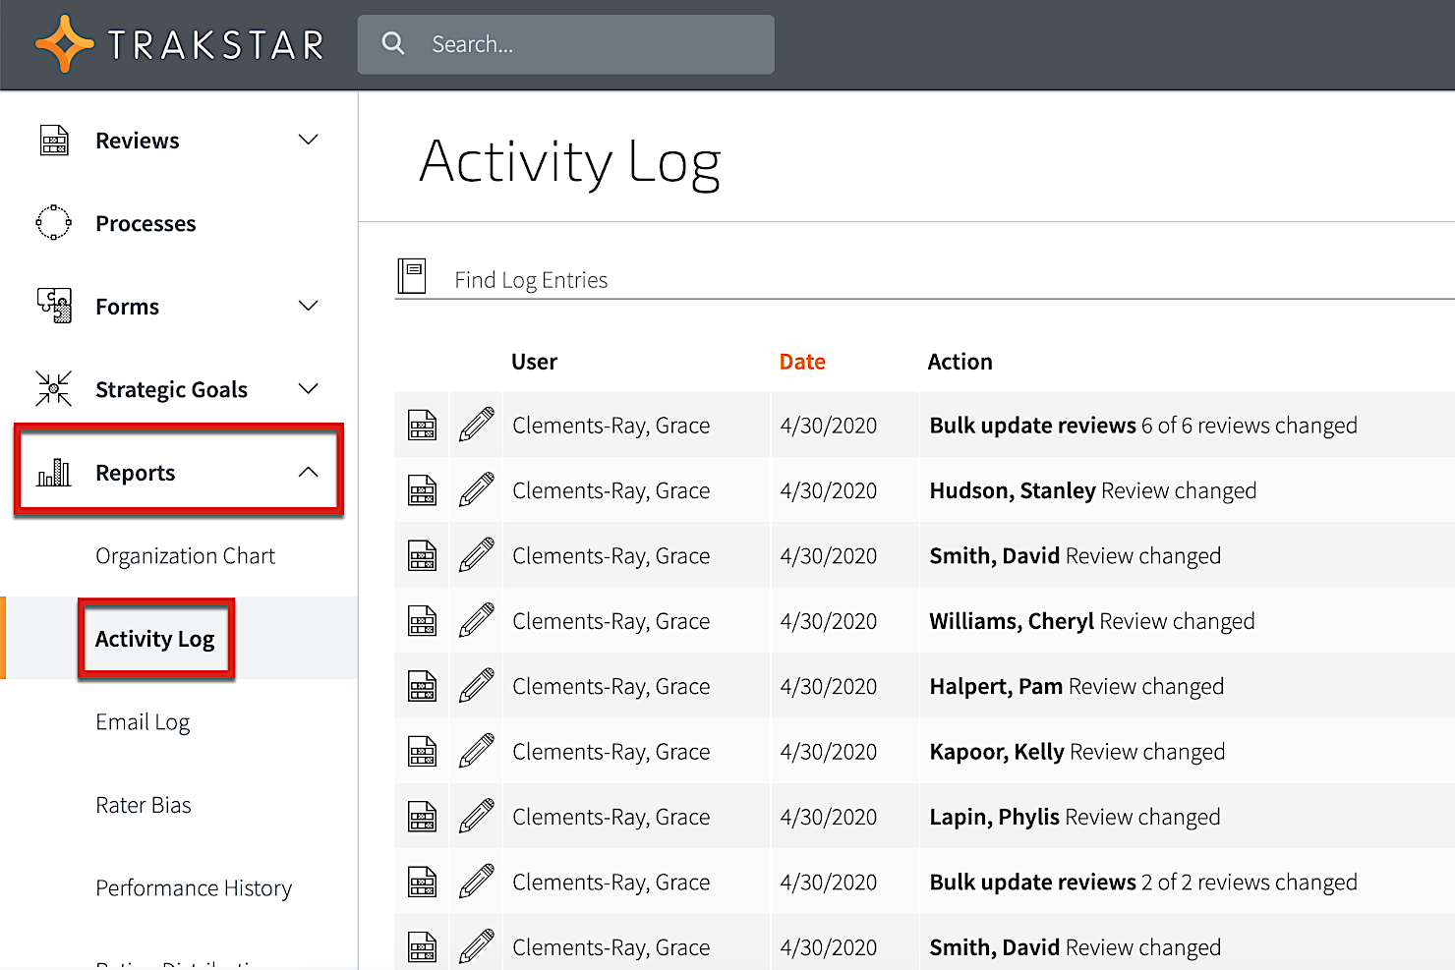The image size is (1455, 970).
Task: Select the Reports menu label
Action: tap(135, 474)
